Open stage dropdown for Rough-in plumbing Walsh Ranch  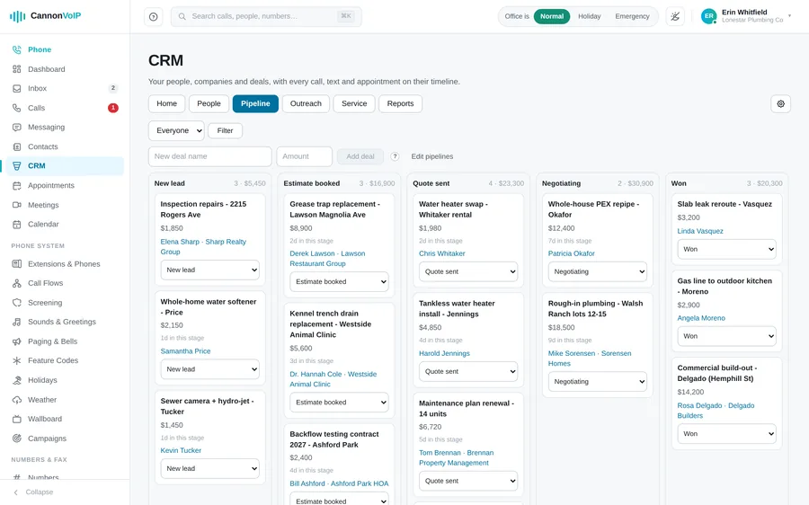pos(598,382)
